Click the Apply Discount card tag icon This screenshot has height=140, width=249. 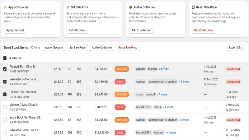click(5, 7)
